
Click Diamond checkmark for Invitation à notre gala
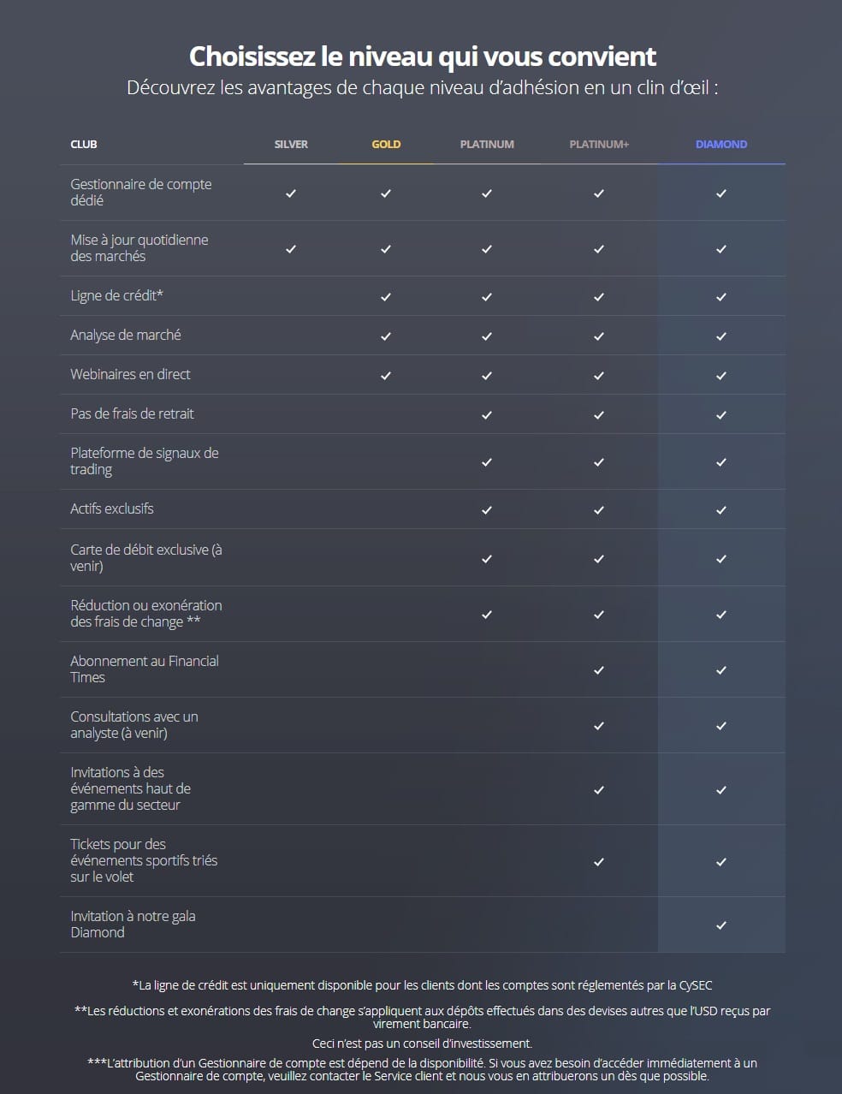721,925
